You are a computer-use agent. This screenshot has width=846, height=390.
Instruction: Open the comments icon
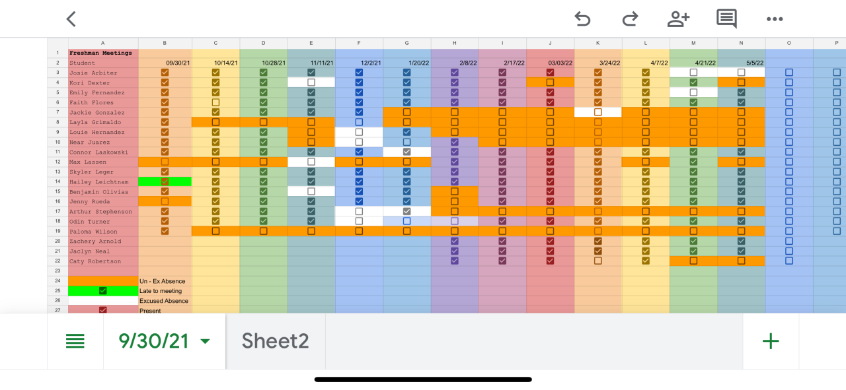[726, 19]
